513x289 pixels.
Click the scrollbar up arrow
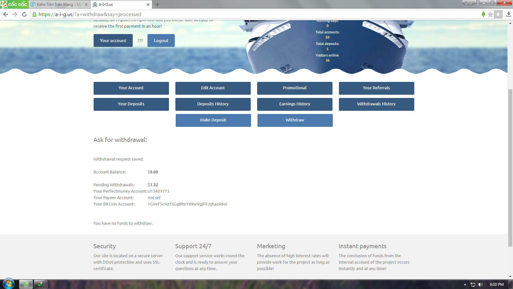click(510, 23)
